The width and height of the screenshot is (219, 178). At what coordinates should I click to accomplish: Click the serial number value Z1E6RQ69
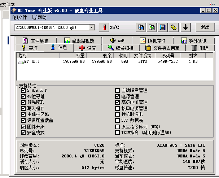click(94, 151)
